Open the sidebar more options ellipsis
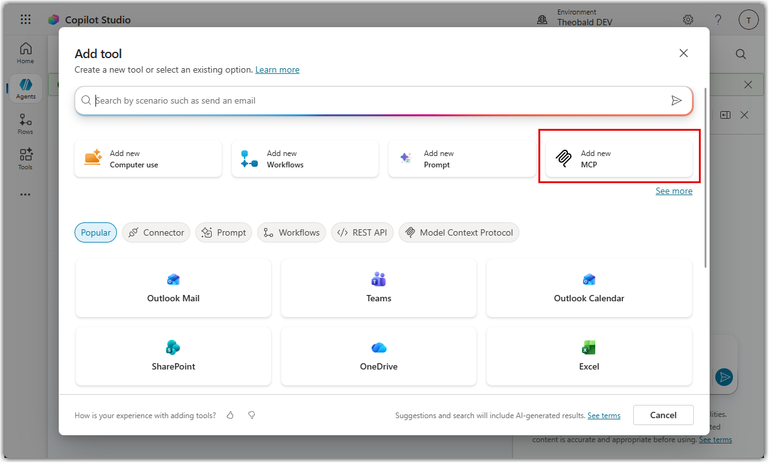Screen dimensions: 769x463 tap(25, 195)
